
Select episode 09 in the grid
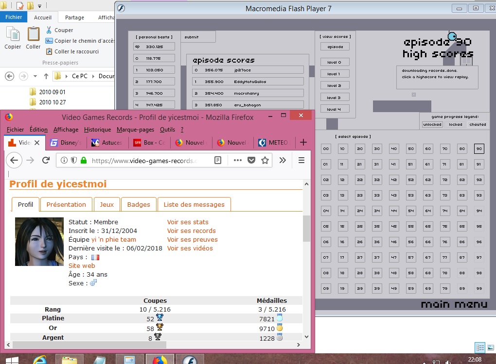326,289
